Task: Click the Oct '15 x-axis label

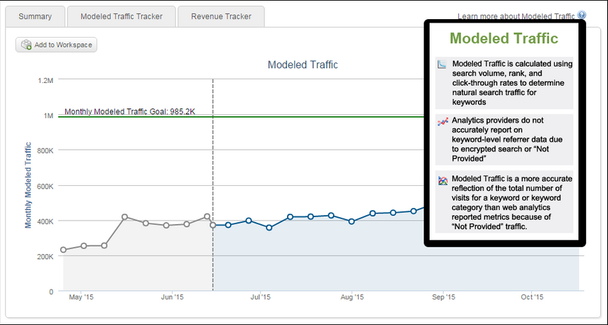Action: (532, 297)
